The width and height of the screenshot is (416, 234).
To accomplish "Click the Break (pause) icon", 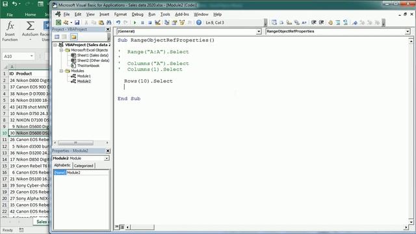I will pos(142,23).
